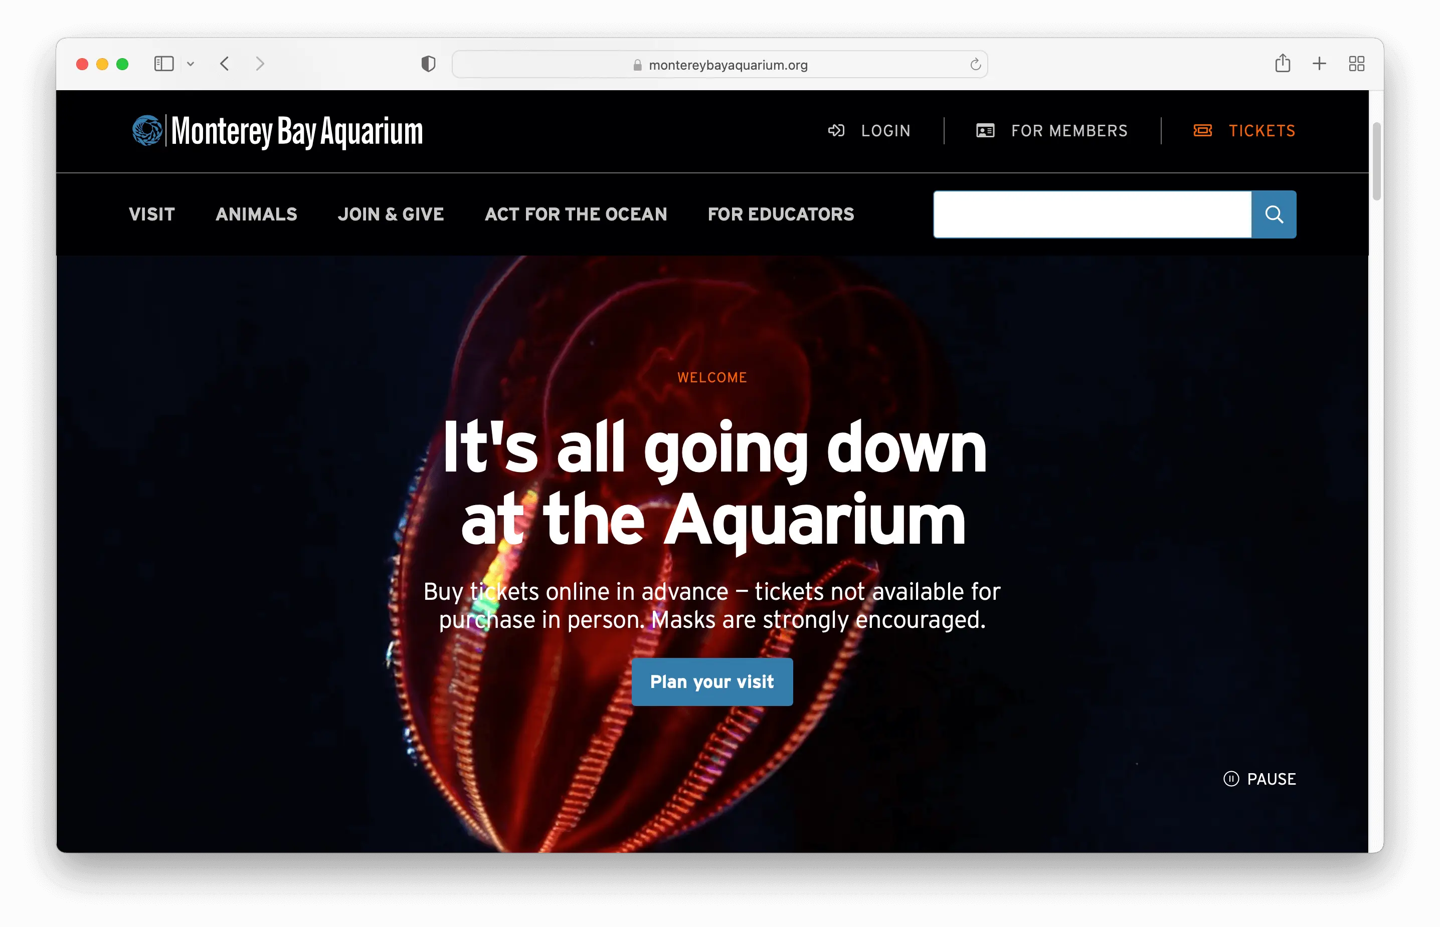Click the search magnifier button
This screenshot has height=927, width=1440.
1273,214
